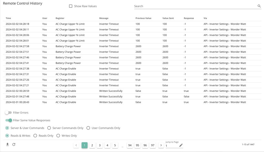264x152 pixels.
Task: Click the Register column header
Action: pyautogui.click(x=60, y=18)
